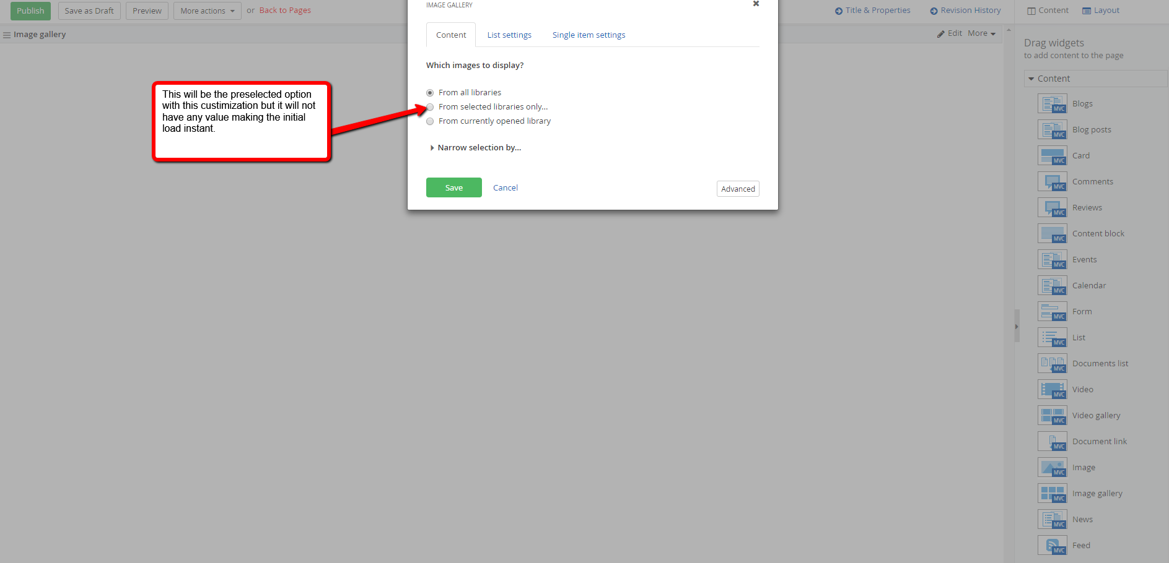1169x563 pixels.
Task: Select the From all libraries option
Action: click(x=430, y=92)
